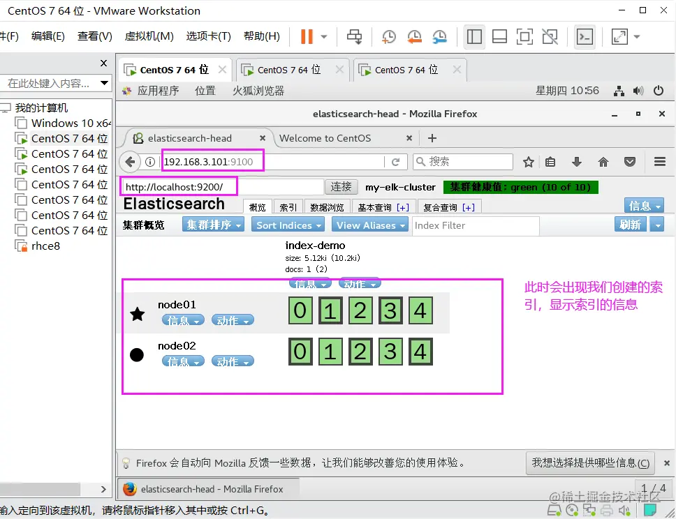
Task: Click the Pocket icon in Firefox toolbar
Action: pyautogui.click(x=630, y=162)
